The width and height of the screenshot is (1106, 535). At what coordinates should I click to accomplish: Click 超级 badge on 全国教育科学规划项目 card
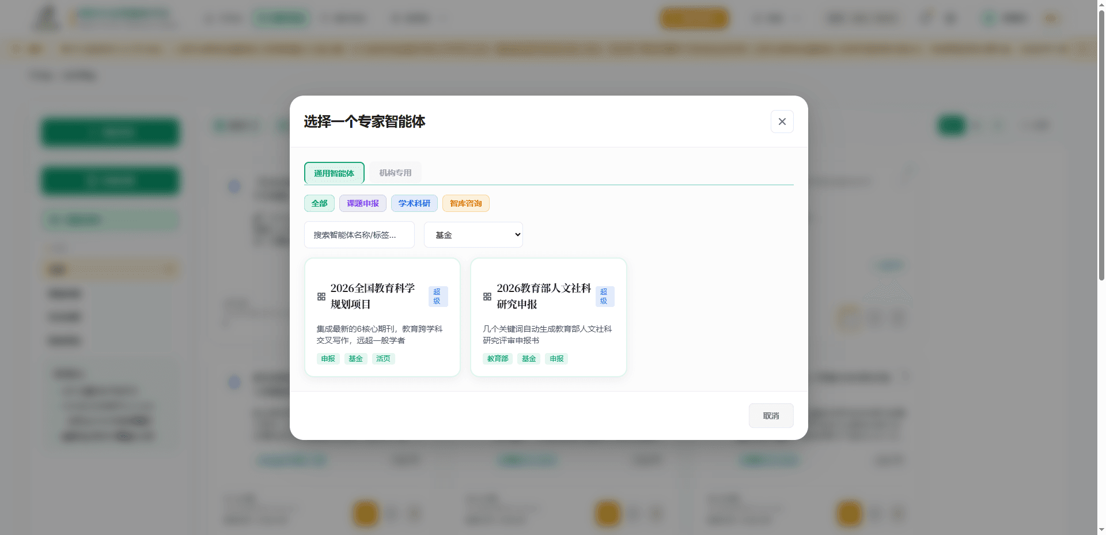(438, 297)
